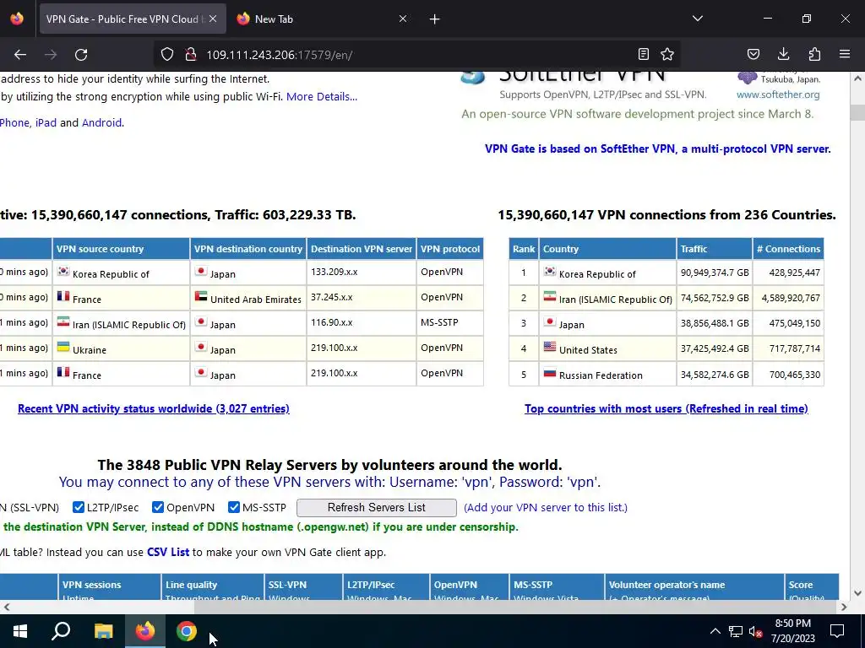Viewport: 865px width, 648px height.
Task: Open the shield tracking protection icon
Action: [167, 55]
